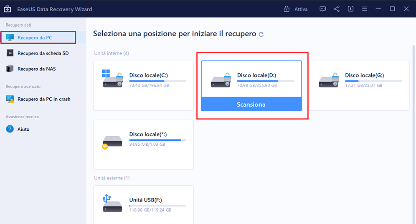Click the share icon in title bar
Viewport: 416px width, 224px height.
pyautogui.click(x=337, y=9)
